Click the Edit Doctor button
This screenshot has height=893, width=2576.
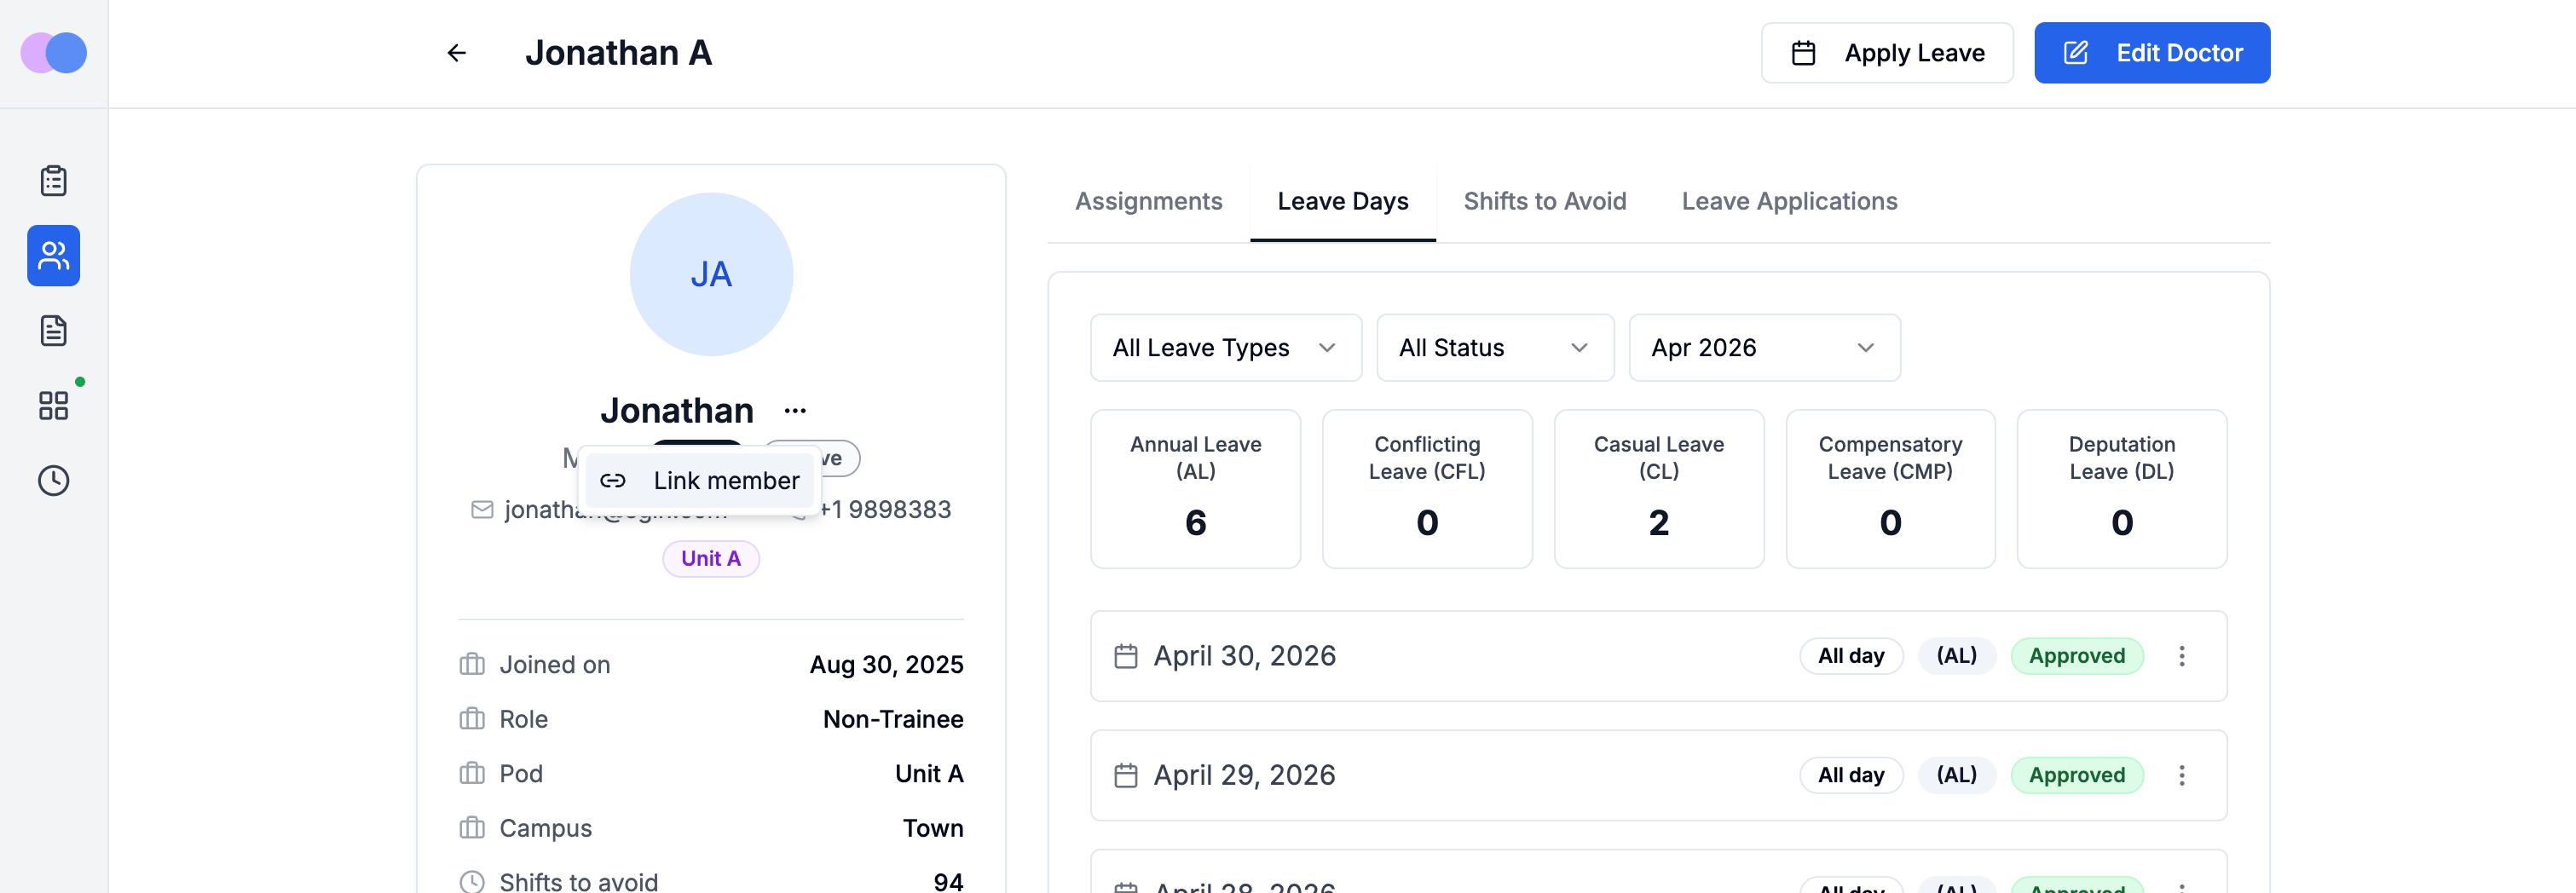2151,53
